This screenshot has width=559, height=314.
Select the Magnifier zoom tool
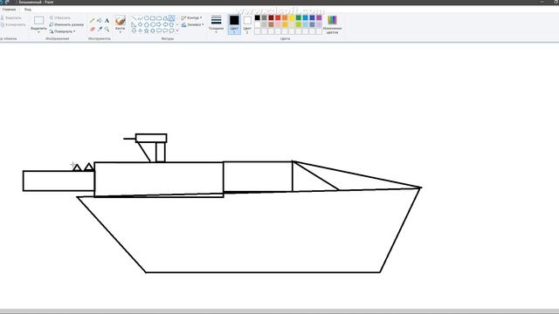(107, 29)
